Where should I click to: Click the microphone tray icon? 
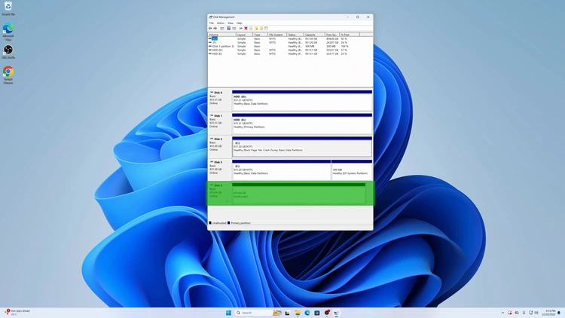click(x=524, y=313)
